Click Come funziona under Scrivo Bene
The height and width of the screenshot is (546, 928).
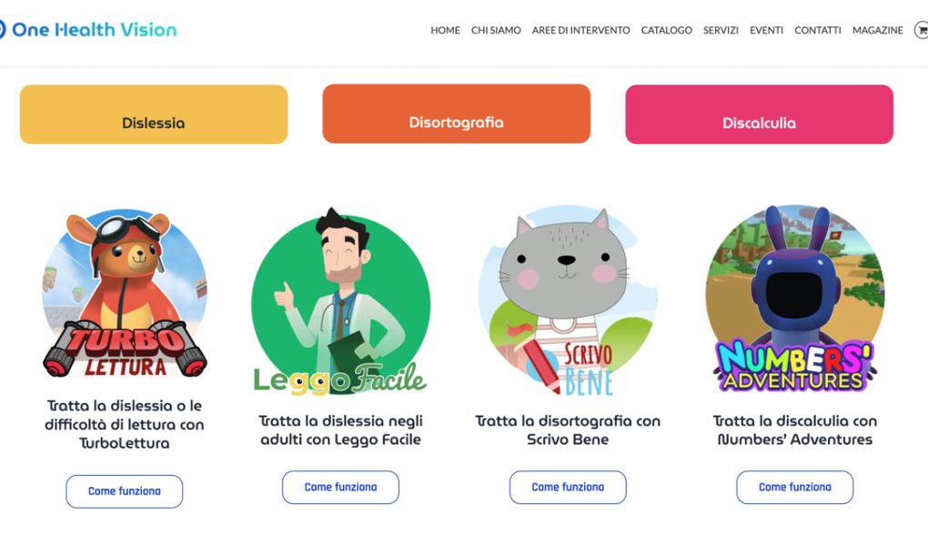(568, 488)
